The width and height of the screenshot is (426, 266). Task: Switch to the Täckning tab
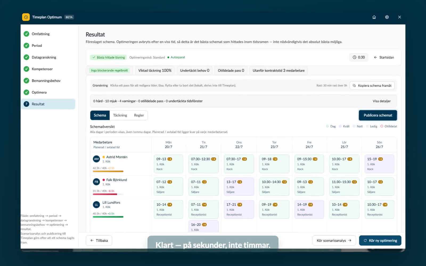click(120, 115)
